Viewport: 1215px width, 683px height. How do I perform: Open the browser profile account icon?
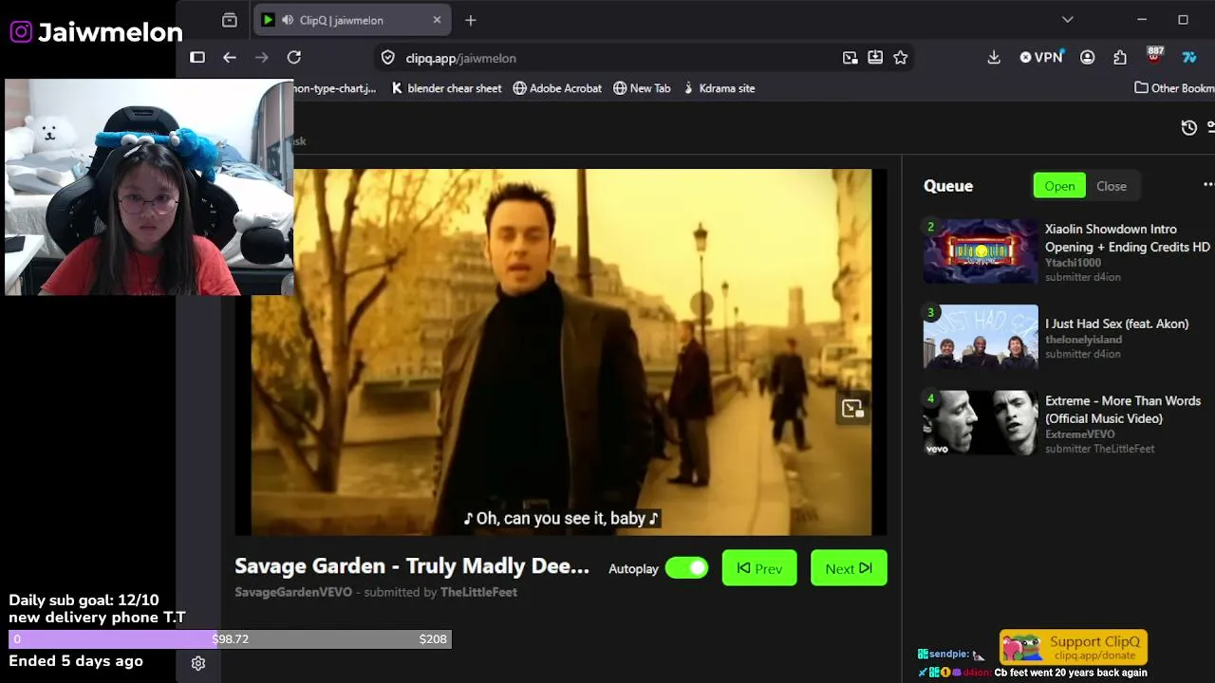click(1088, 58)
